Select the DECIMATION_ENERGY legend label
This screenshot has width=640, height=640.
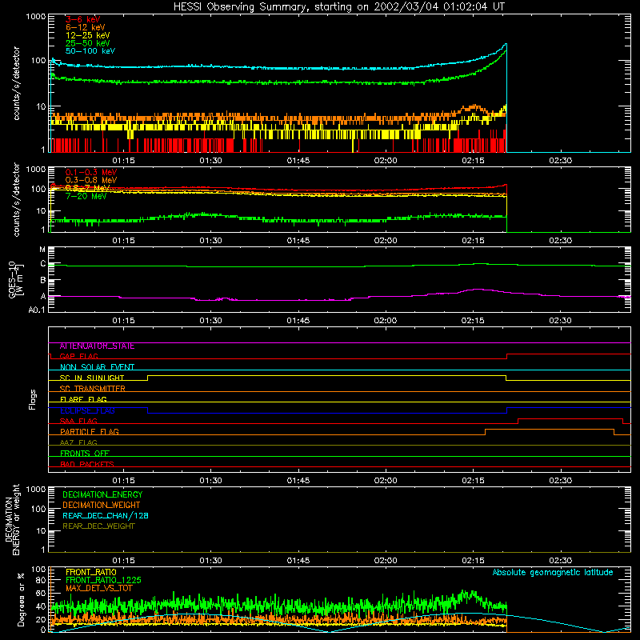[x=102, y=494]
